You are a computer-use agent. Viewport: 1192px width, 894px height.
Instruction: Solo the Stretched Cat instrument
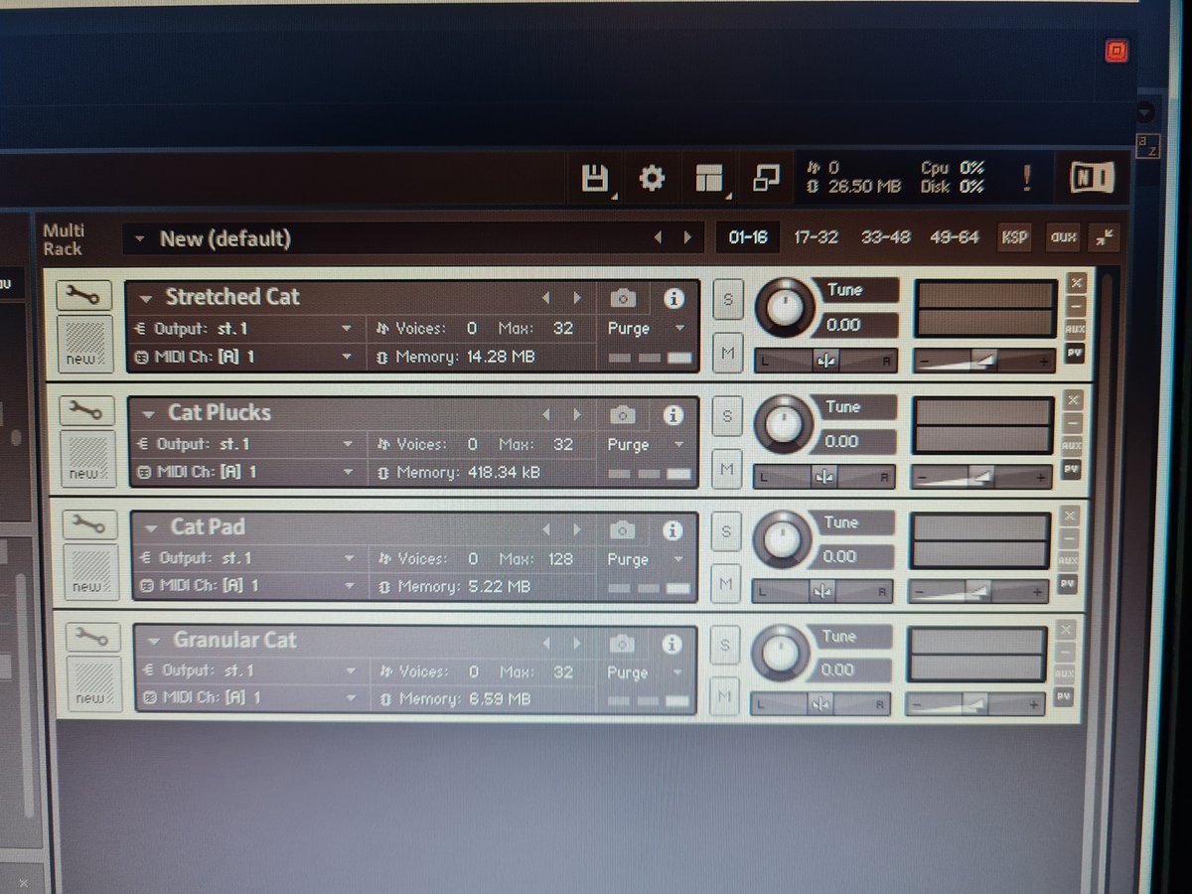(x=728, y=301)
